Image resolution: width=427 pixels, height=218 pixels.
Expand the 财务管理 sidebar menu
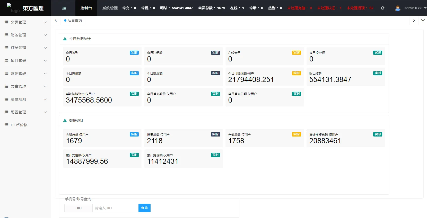(x=25, y=35)
